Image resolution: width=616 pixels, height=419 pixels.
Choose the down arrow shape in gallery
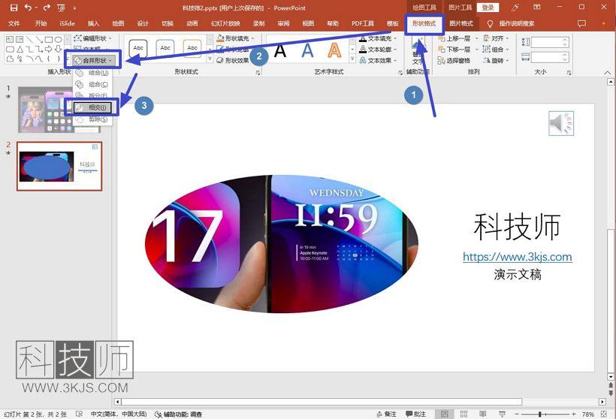(x=58, y=49)
